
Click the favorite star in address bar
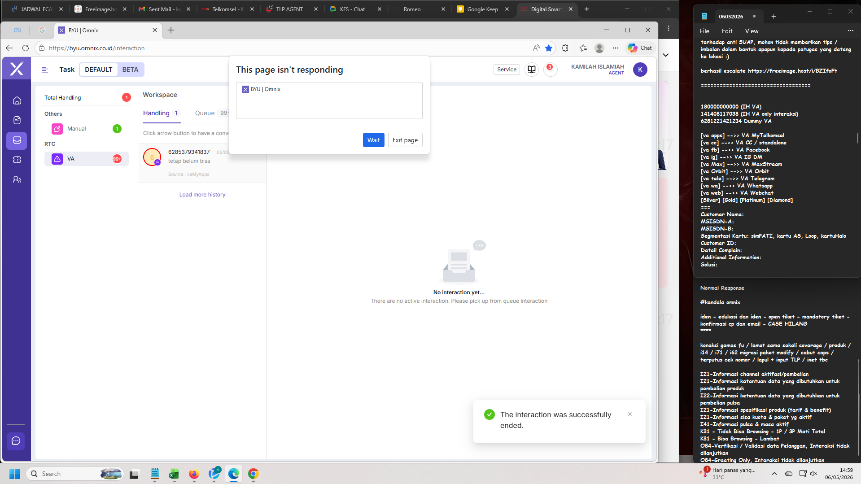click(x=549, y=48)
